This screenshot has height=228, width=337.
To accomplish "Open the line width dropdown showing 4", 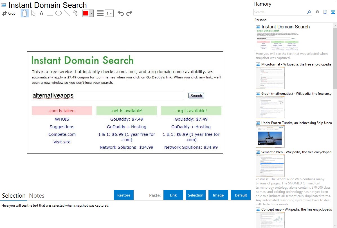I will (x=109, y=13).
